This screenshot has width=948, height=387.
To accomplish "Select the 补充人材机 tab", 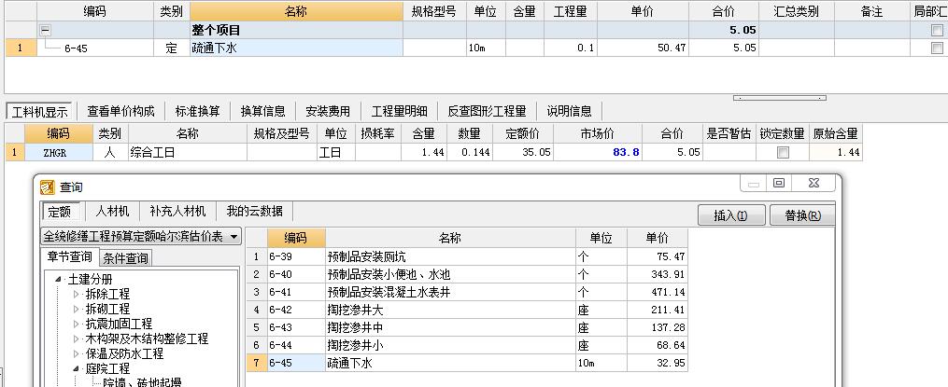I will tap(177, 211).
